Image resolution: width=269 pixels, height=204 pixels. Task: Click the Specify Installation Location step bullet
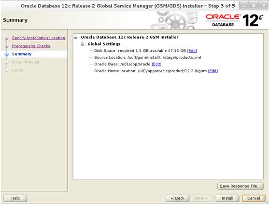pyautogui.click(x=7, y=38)
